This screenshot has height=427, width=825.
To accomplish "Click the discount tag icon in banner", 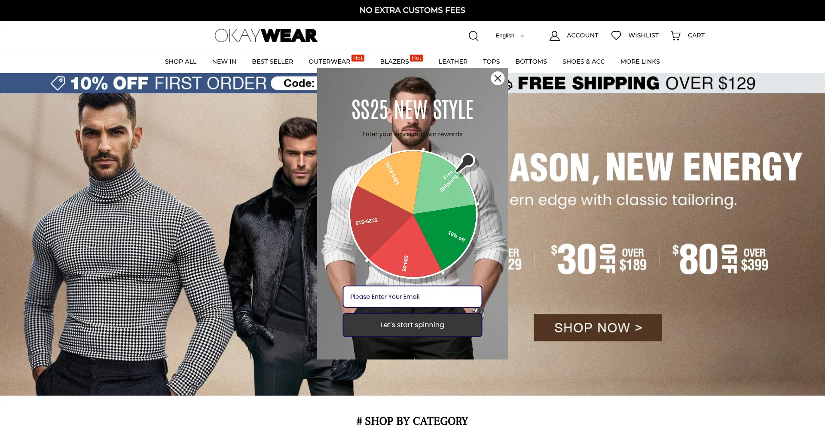I will [x=58, y=83].
